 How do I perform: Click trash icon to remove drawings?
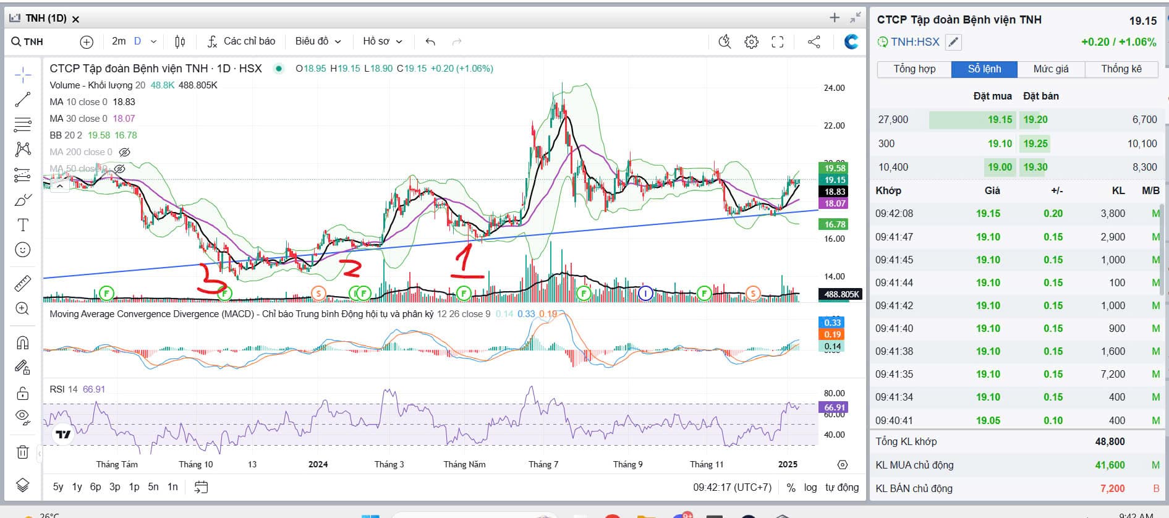[x=23, y=452]
